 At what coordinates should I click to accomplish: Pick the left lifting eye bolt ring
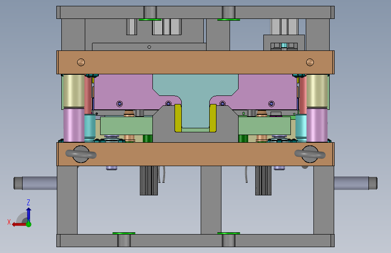[81, 154]
